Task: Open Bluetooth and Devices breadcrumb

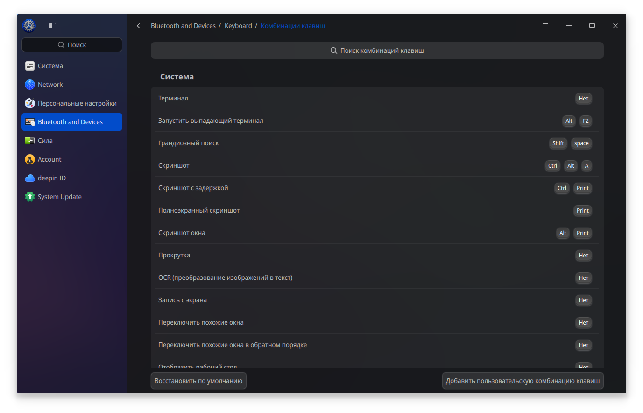Action: [x=183, y=26]
